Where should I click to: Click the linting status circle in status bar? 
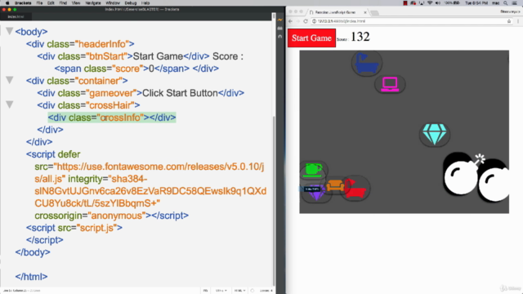[253, 291]
